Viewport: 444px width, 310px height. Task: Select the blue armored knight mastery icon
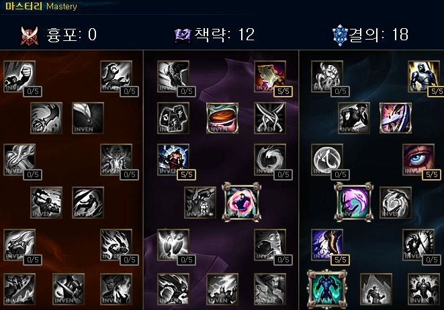click(424, 76)
